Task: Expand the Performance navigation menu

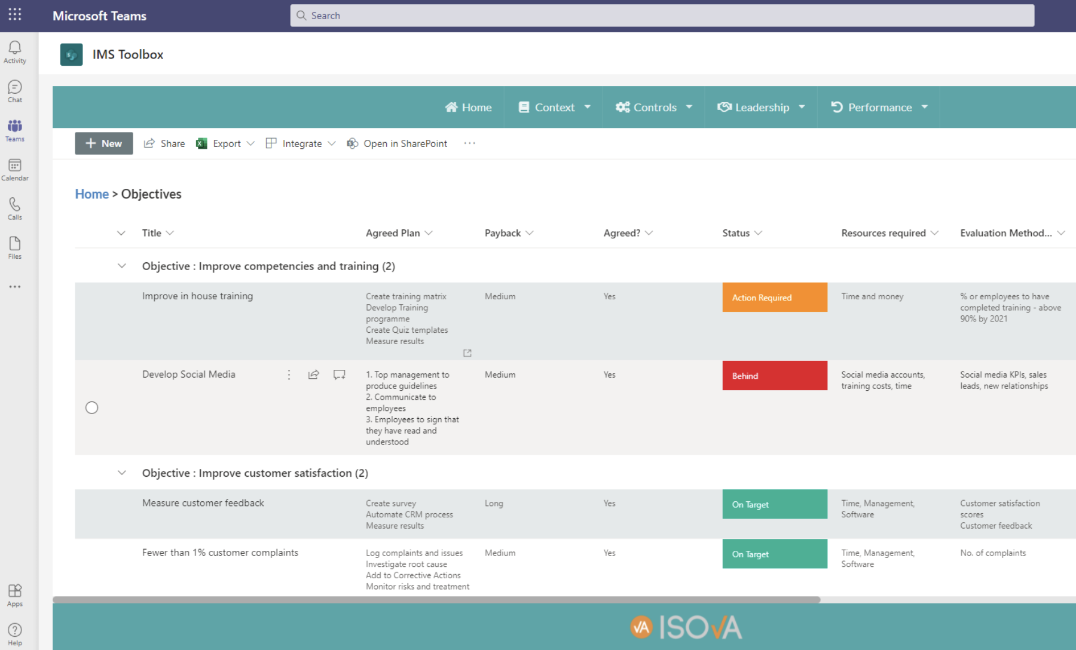Action: 878,107
